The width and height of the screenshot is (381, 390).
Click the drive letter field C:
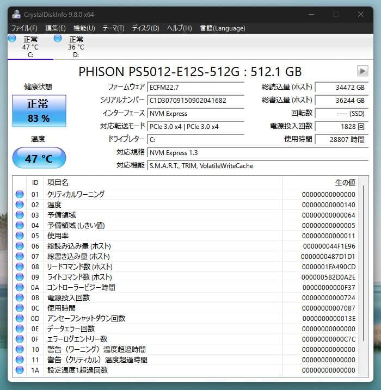195,140
